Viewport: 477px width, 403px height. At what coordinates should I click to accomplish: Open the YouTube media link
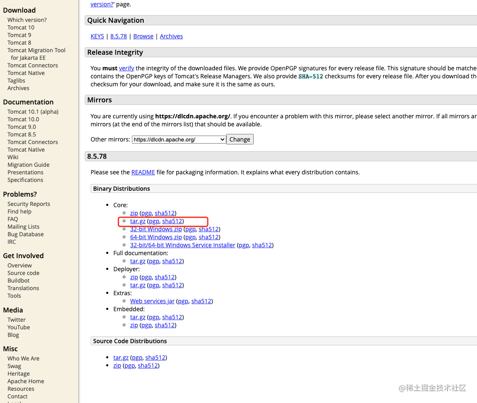pos(19,327)
